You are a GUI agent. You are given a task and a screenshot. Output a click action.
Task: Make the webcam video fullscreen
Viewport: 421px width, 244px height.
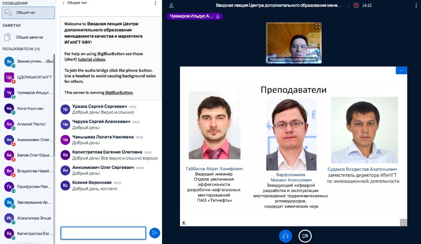pyautogui.click(x=318, y=26)
